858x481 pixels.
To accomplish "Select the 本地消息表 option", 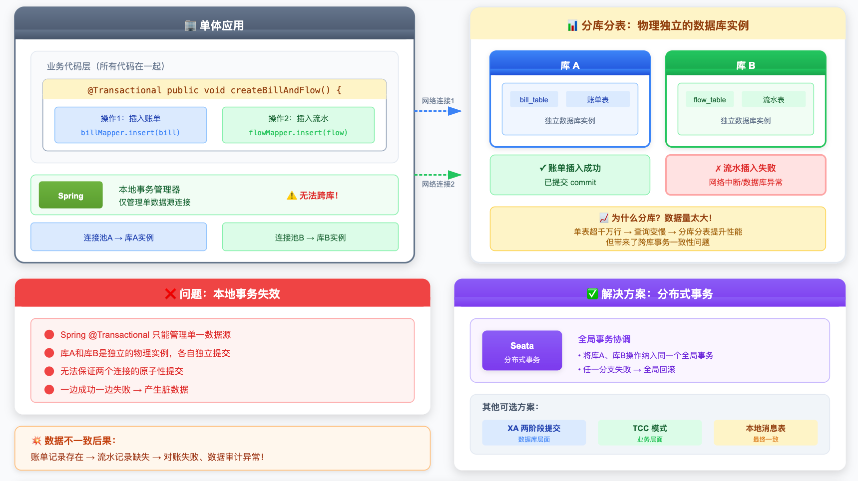I will tap(765, 433).
